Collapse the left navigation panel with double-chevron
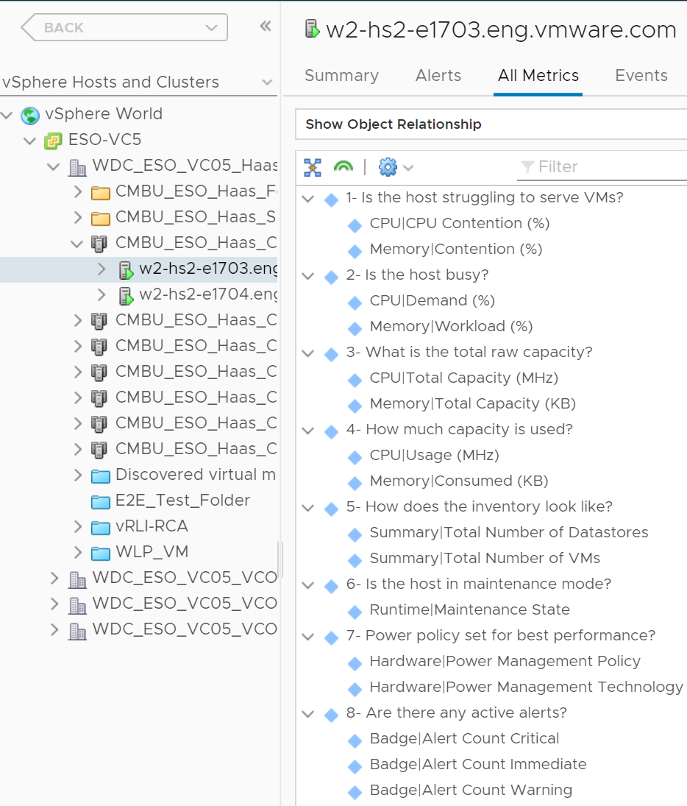The width and height of the screenshot is (687, 806). (265, 26)
